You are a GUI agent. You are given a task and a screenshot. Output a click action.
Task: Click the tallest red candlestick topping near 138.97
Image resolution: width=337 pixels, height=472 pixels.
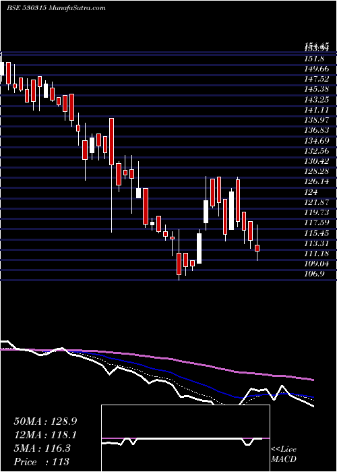[x=111, y=142]
